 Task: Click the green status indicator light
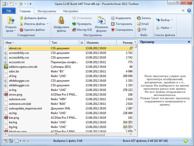pos(186,141)
